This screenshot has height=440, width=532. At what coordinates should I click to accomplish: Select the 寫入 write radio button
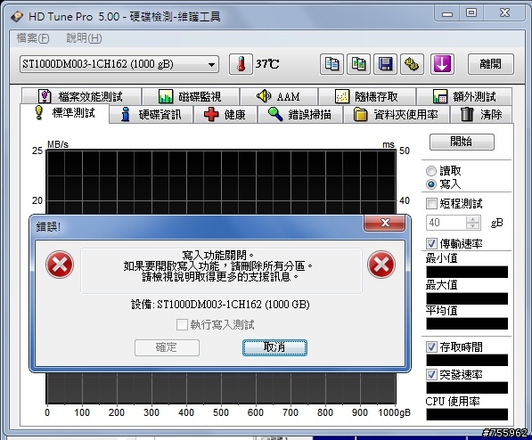431,184
